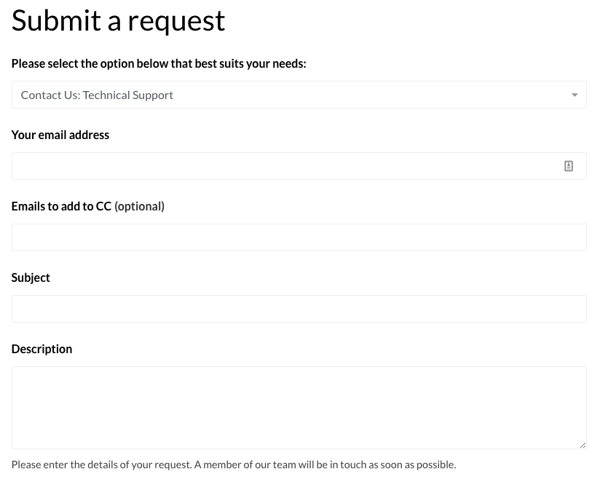
Task: Click the 'Please select the option below' label
Action: [x=159, y=63]
